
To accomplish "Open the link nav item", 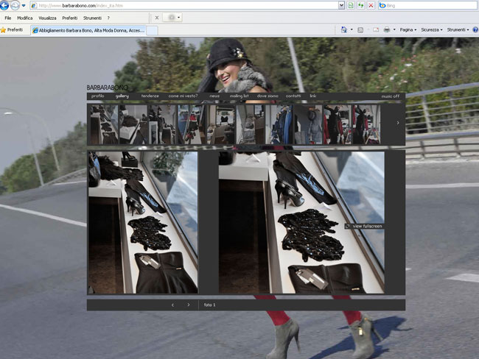I will tap(313, 96).
